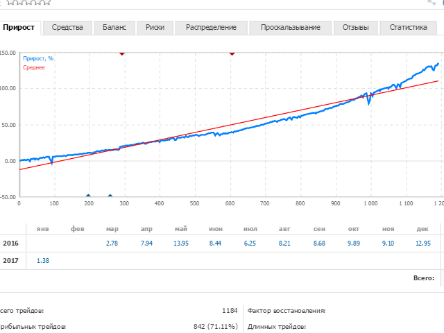Click the April 2016 value 7.94
The image size is (444, 333).
click(146, 244)
